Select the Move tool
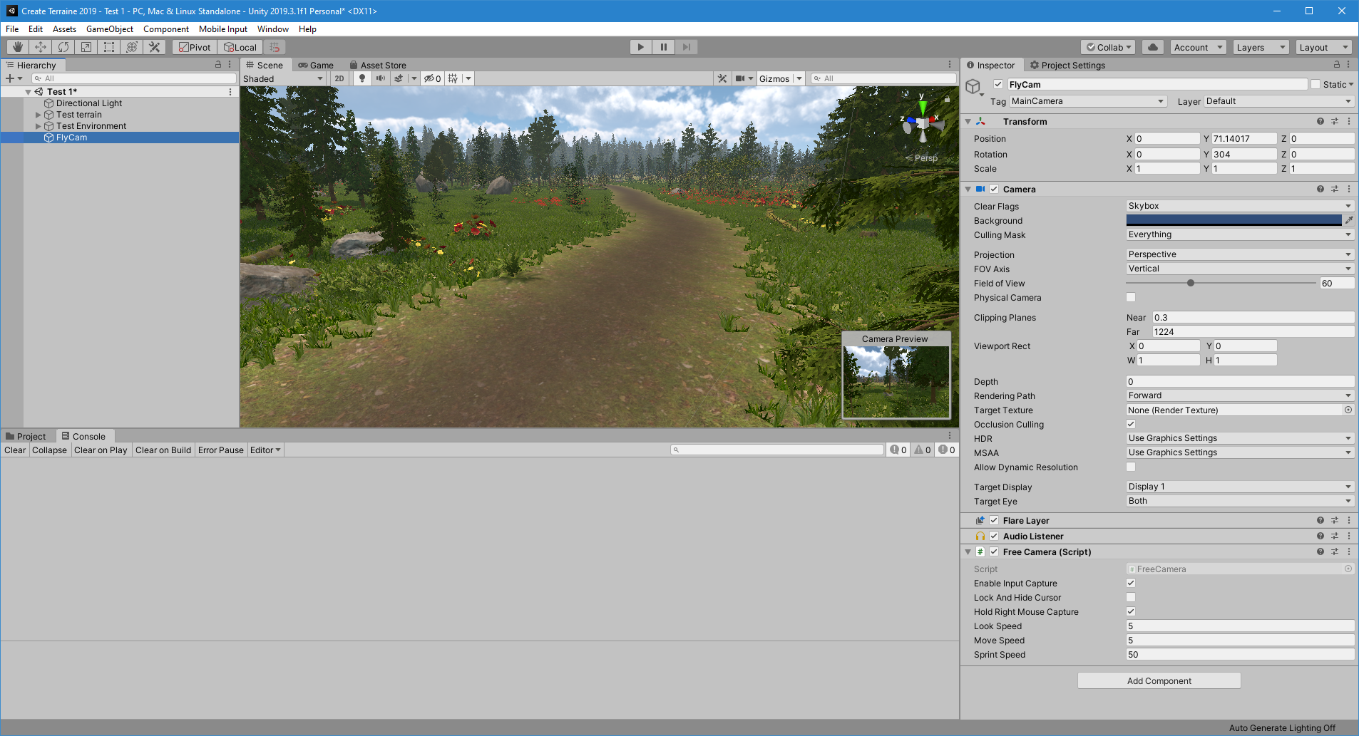The height and width of the screenshot is (736, 1359). (x=41, y=47)
